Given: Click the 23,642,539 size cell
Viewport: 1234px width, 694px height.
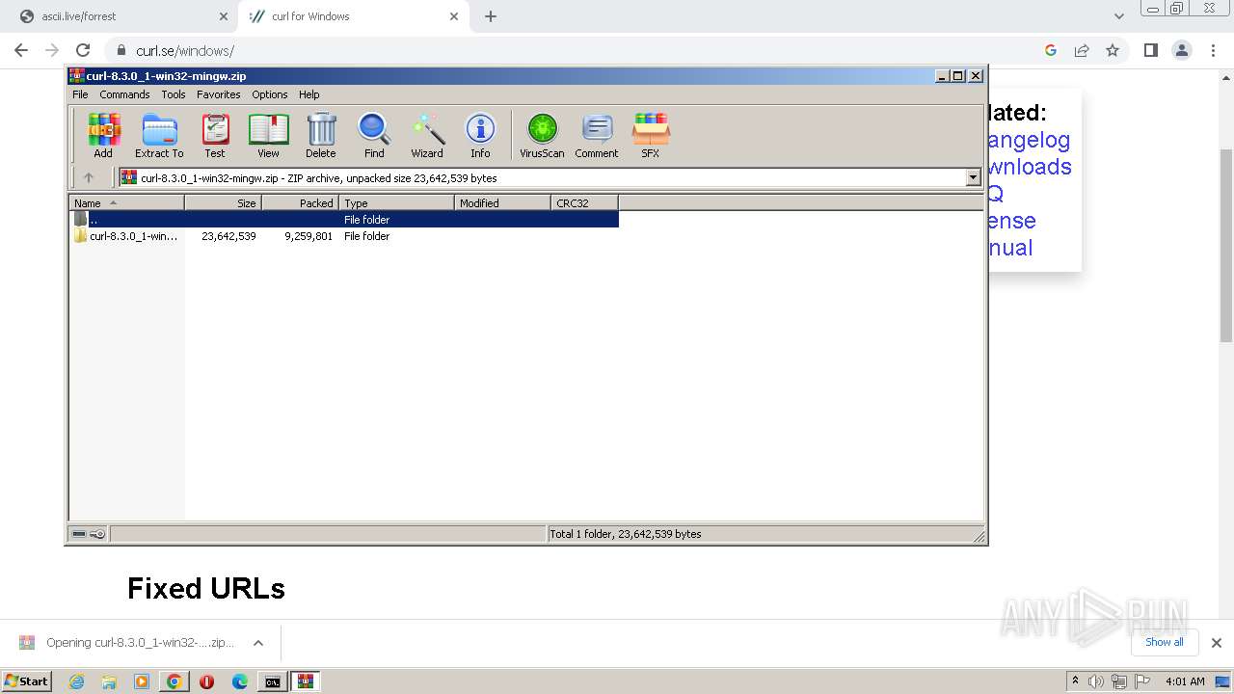Looking at the screenshot, I should pyautogui.click(x=228, y=236).
